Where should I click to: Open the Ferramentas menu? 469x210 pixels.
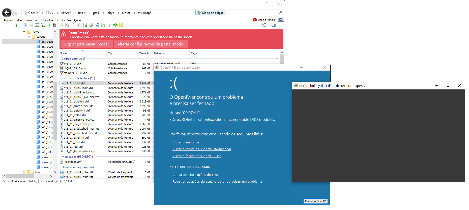point(63,20)
